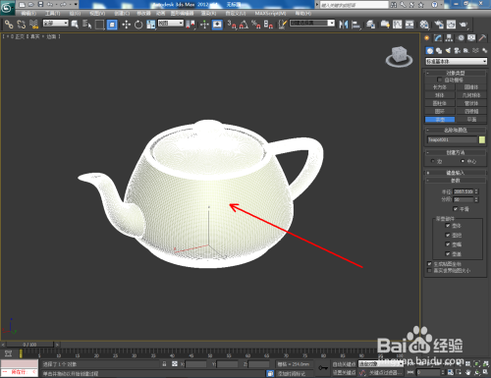Select the 中心 creation method radio button
This screenshot has width=491, height=378.
coord(463,161)
